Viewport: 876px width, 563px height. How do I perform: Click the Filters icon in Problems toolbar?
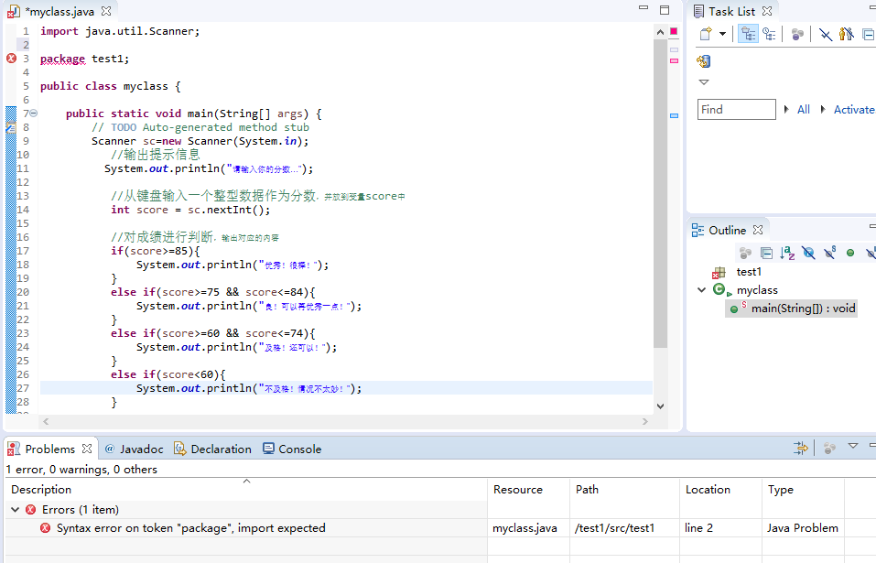click(x=801, y=448)
